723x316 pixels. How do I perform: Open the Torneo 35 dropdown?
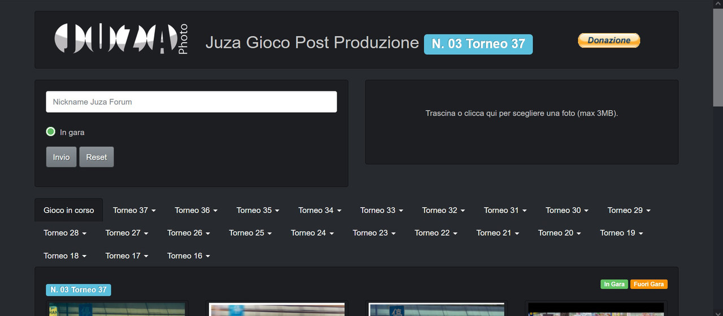coord(258,210)
